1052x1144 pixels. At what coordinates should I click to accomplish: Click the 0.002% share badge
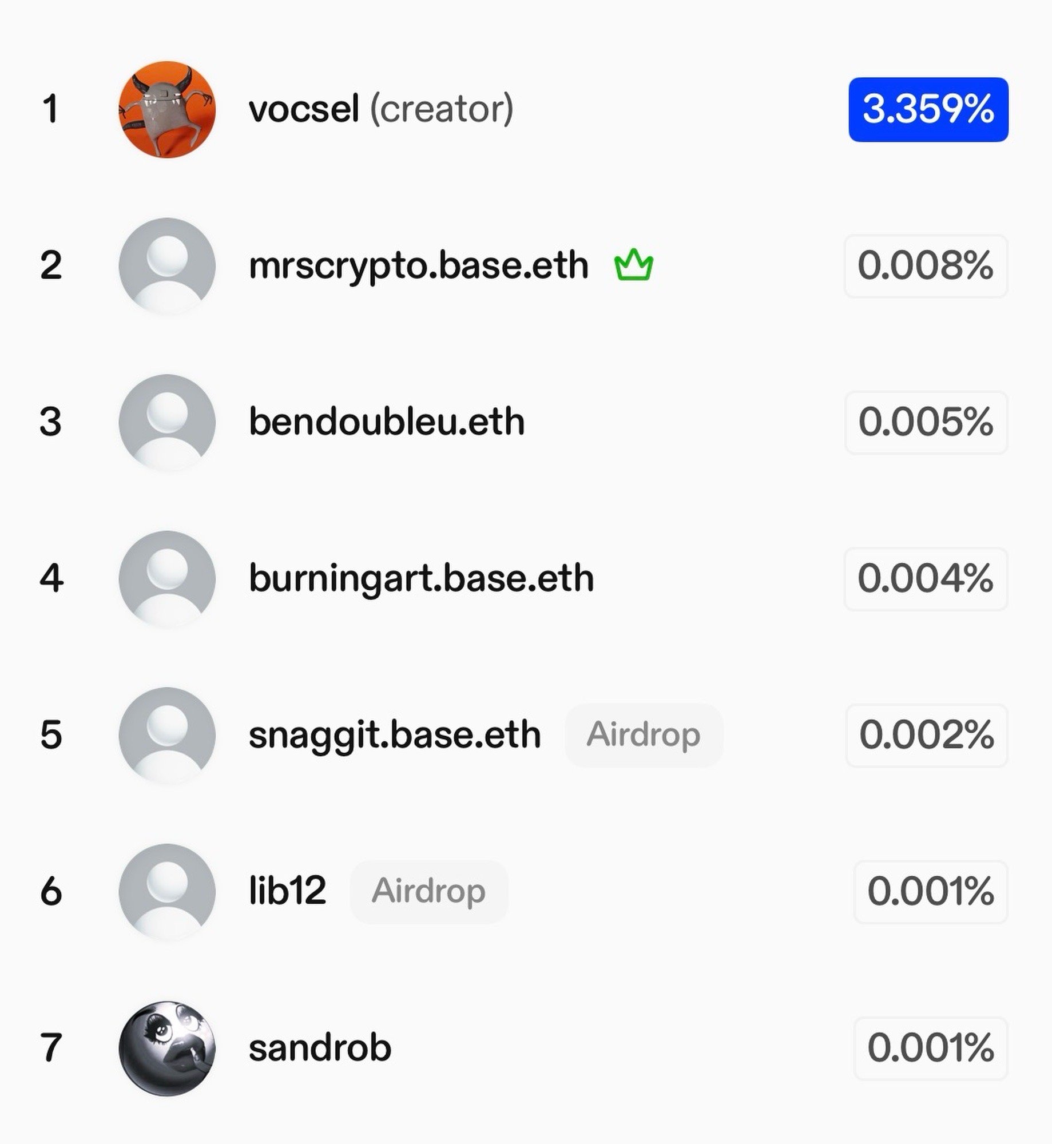[x=926, y=735]
